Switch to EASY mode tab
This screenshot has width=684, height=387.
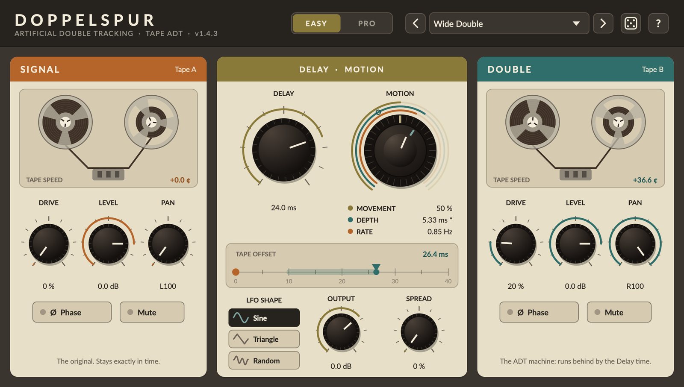click(316, 23)
